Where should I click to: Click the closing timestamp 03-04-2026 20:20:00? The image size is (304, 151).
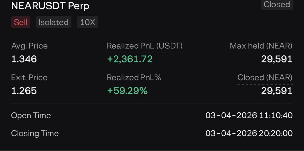click(x=249, y=133)
